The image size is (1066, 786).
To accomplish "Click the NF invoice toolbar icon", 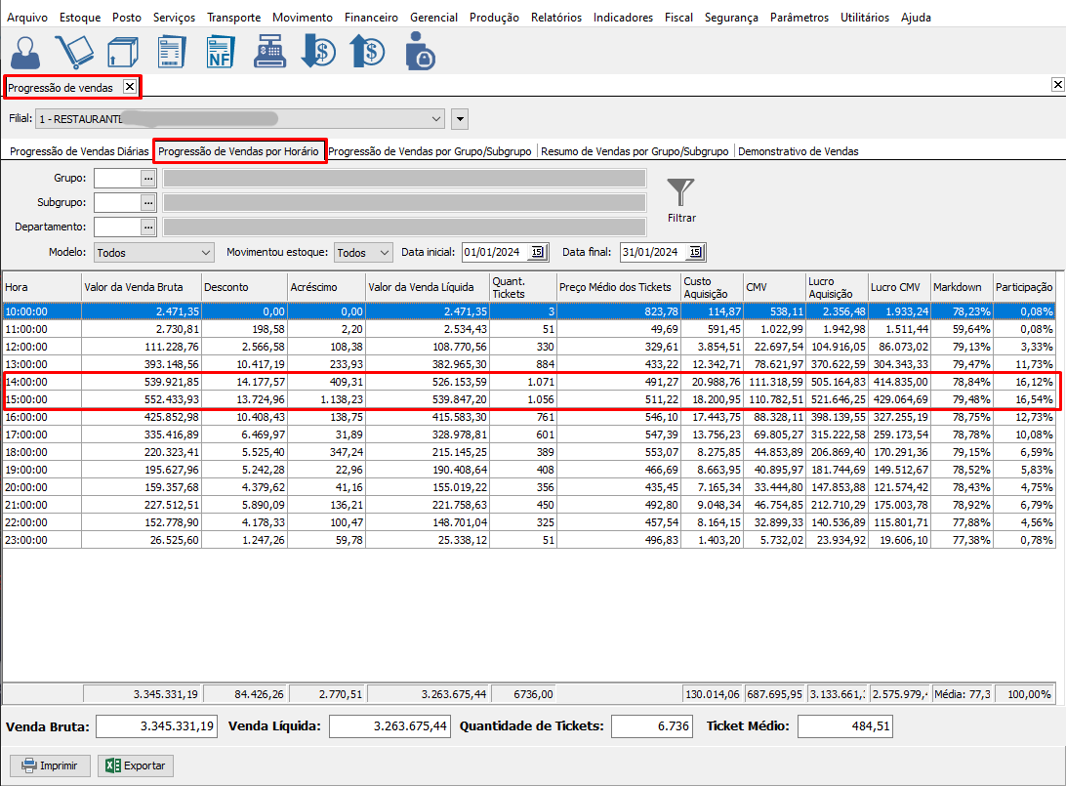I will 221,51.
